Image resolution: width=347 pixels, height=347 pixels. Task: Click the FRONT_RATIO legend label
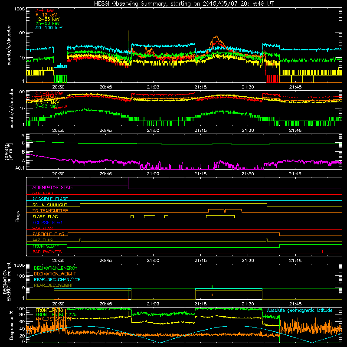tap(49, 310)
